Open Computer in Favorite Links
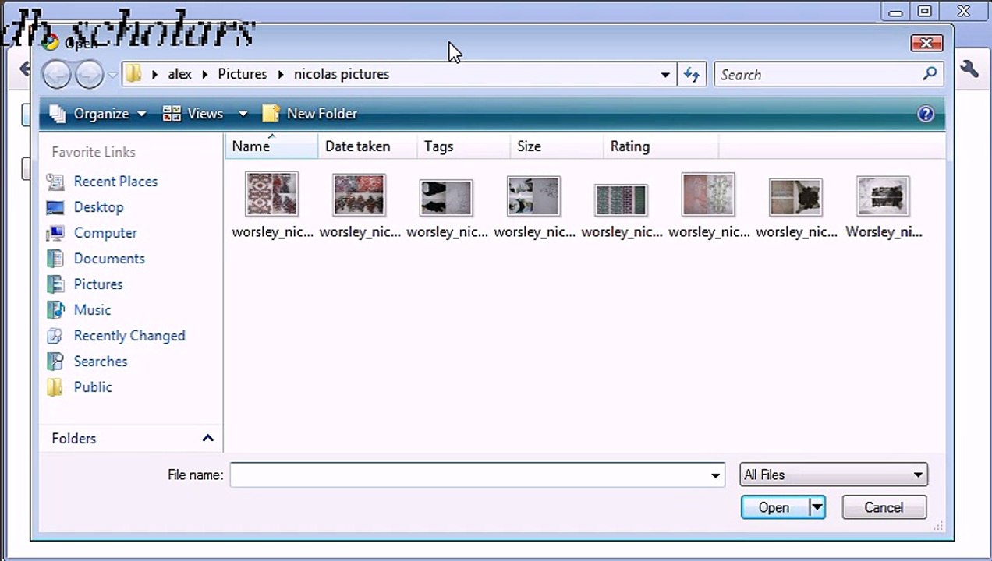 pos(105,233)
